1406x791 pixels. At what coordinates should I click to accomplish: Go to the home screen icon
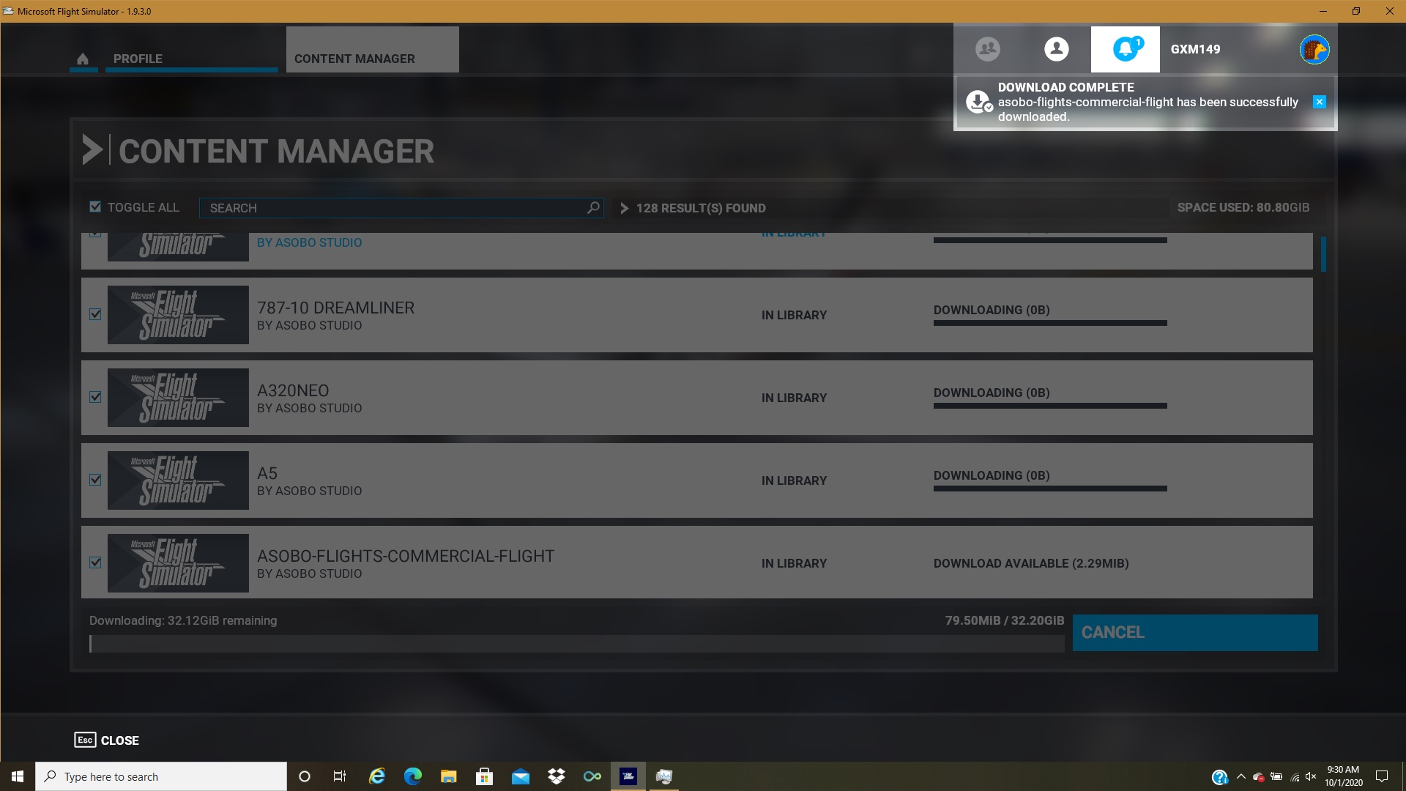click(x=83, y=59)
